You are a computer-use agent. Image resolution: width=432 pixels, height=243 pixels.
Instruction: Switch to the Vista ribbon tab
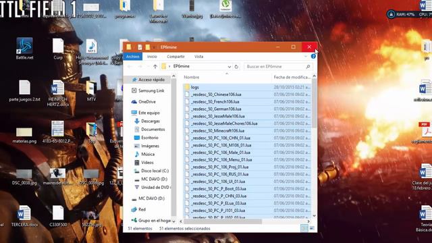198,57
